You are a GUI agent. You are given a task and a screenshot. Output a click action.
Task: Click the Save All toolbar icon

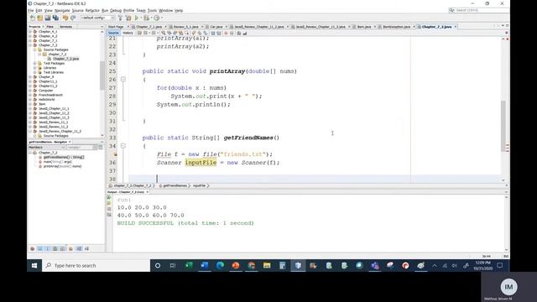point(55,18)
